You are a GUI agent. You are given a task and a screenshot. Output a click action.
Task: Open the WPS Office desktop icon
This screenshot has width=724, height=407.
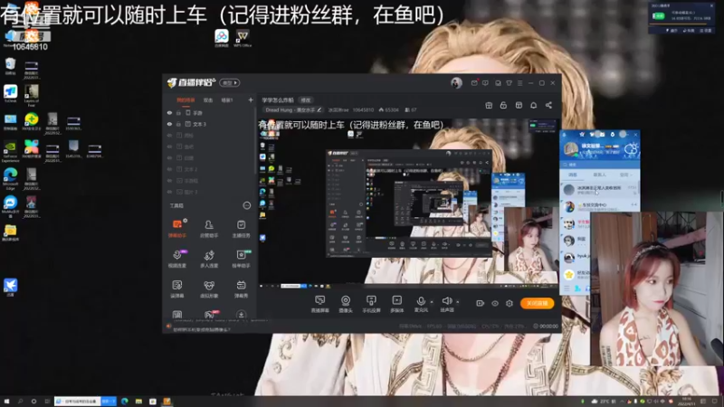click(x=242, y=38)
